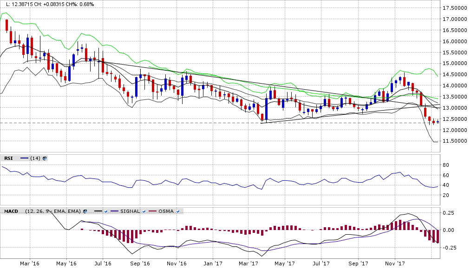This screenshot has width=471, height=270.
Task: Click the 15.00000 price axis label
Action: pyautogui.click(x=455, y=64)
